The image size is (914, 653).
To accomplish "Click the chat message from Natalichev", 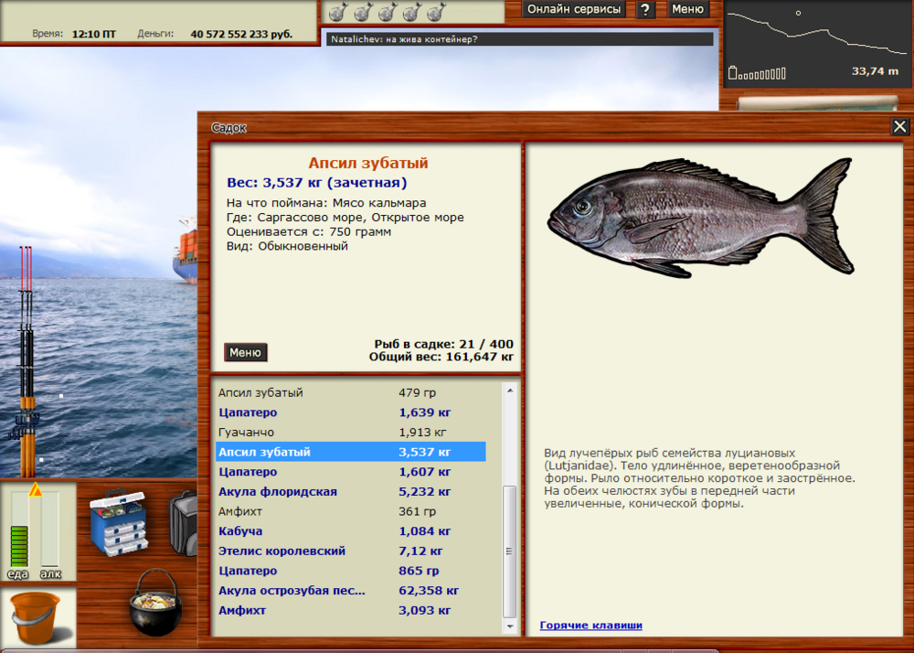I will [517, 39].
